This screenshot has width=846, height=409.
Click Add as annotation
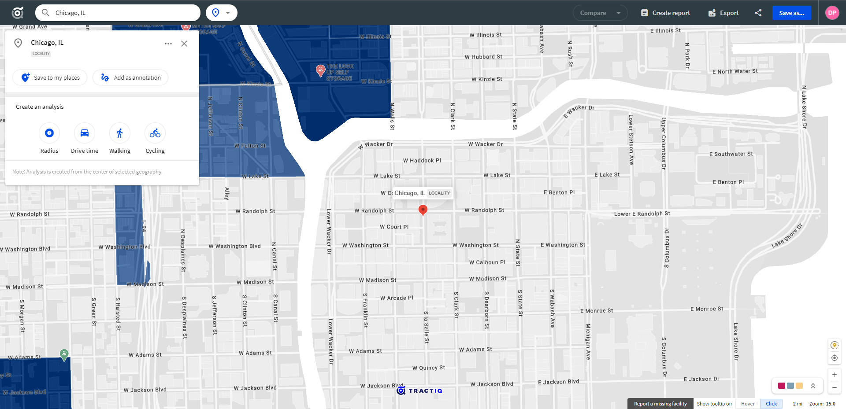(130, 77)
